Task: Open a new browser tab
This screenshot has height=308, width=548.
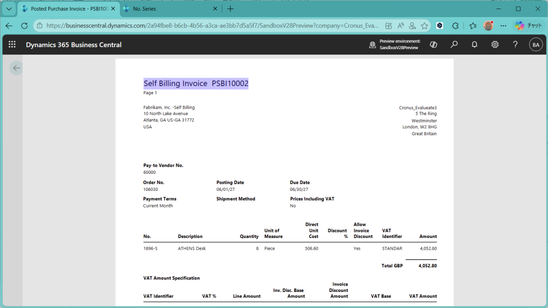Action: [231, 9]
